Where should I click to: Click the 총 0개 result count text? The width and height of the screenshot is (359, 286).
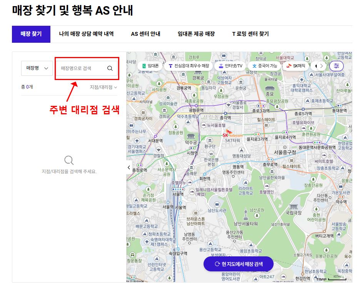coord(27,87)
